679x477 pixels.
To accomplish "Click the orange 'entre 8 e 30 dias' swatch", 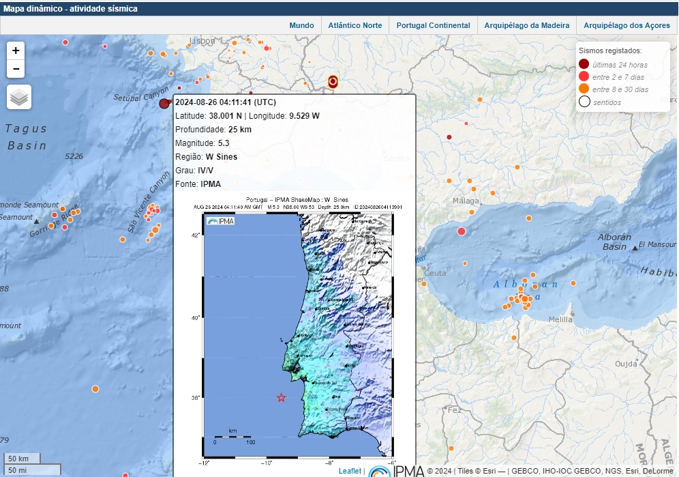I will 584,89.
